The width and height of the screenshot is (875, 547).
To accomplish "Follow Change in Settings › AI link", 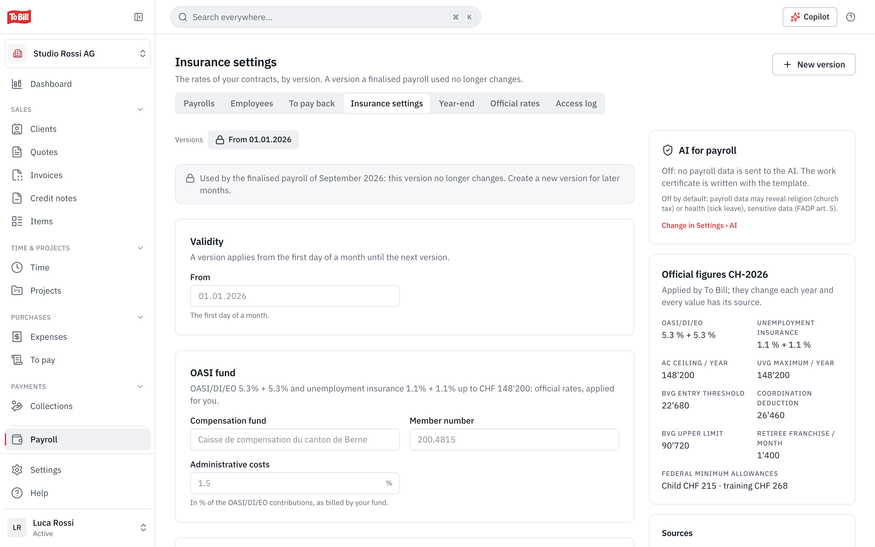I will tap(699, 225).
